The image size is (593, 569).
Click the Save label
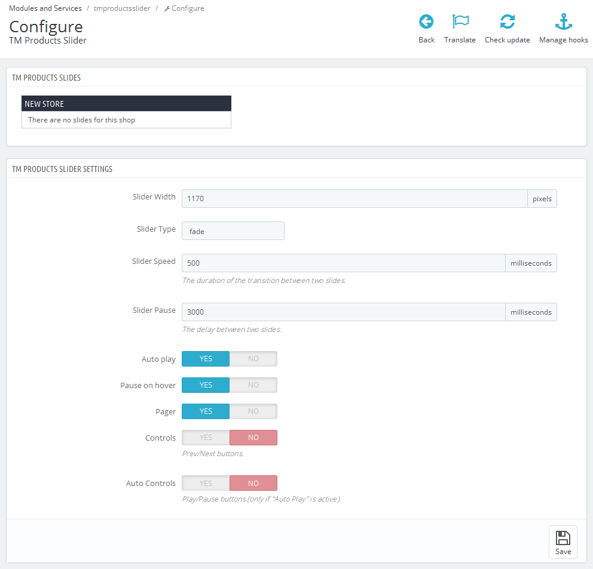pos(563,552)
